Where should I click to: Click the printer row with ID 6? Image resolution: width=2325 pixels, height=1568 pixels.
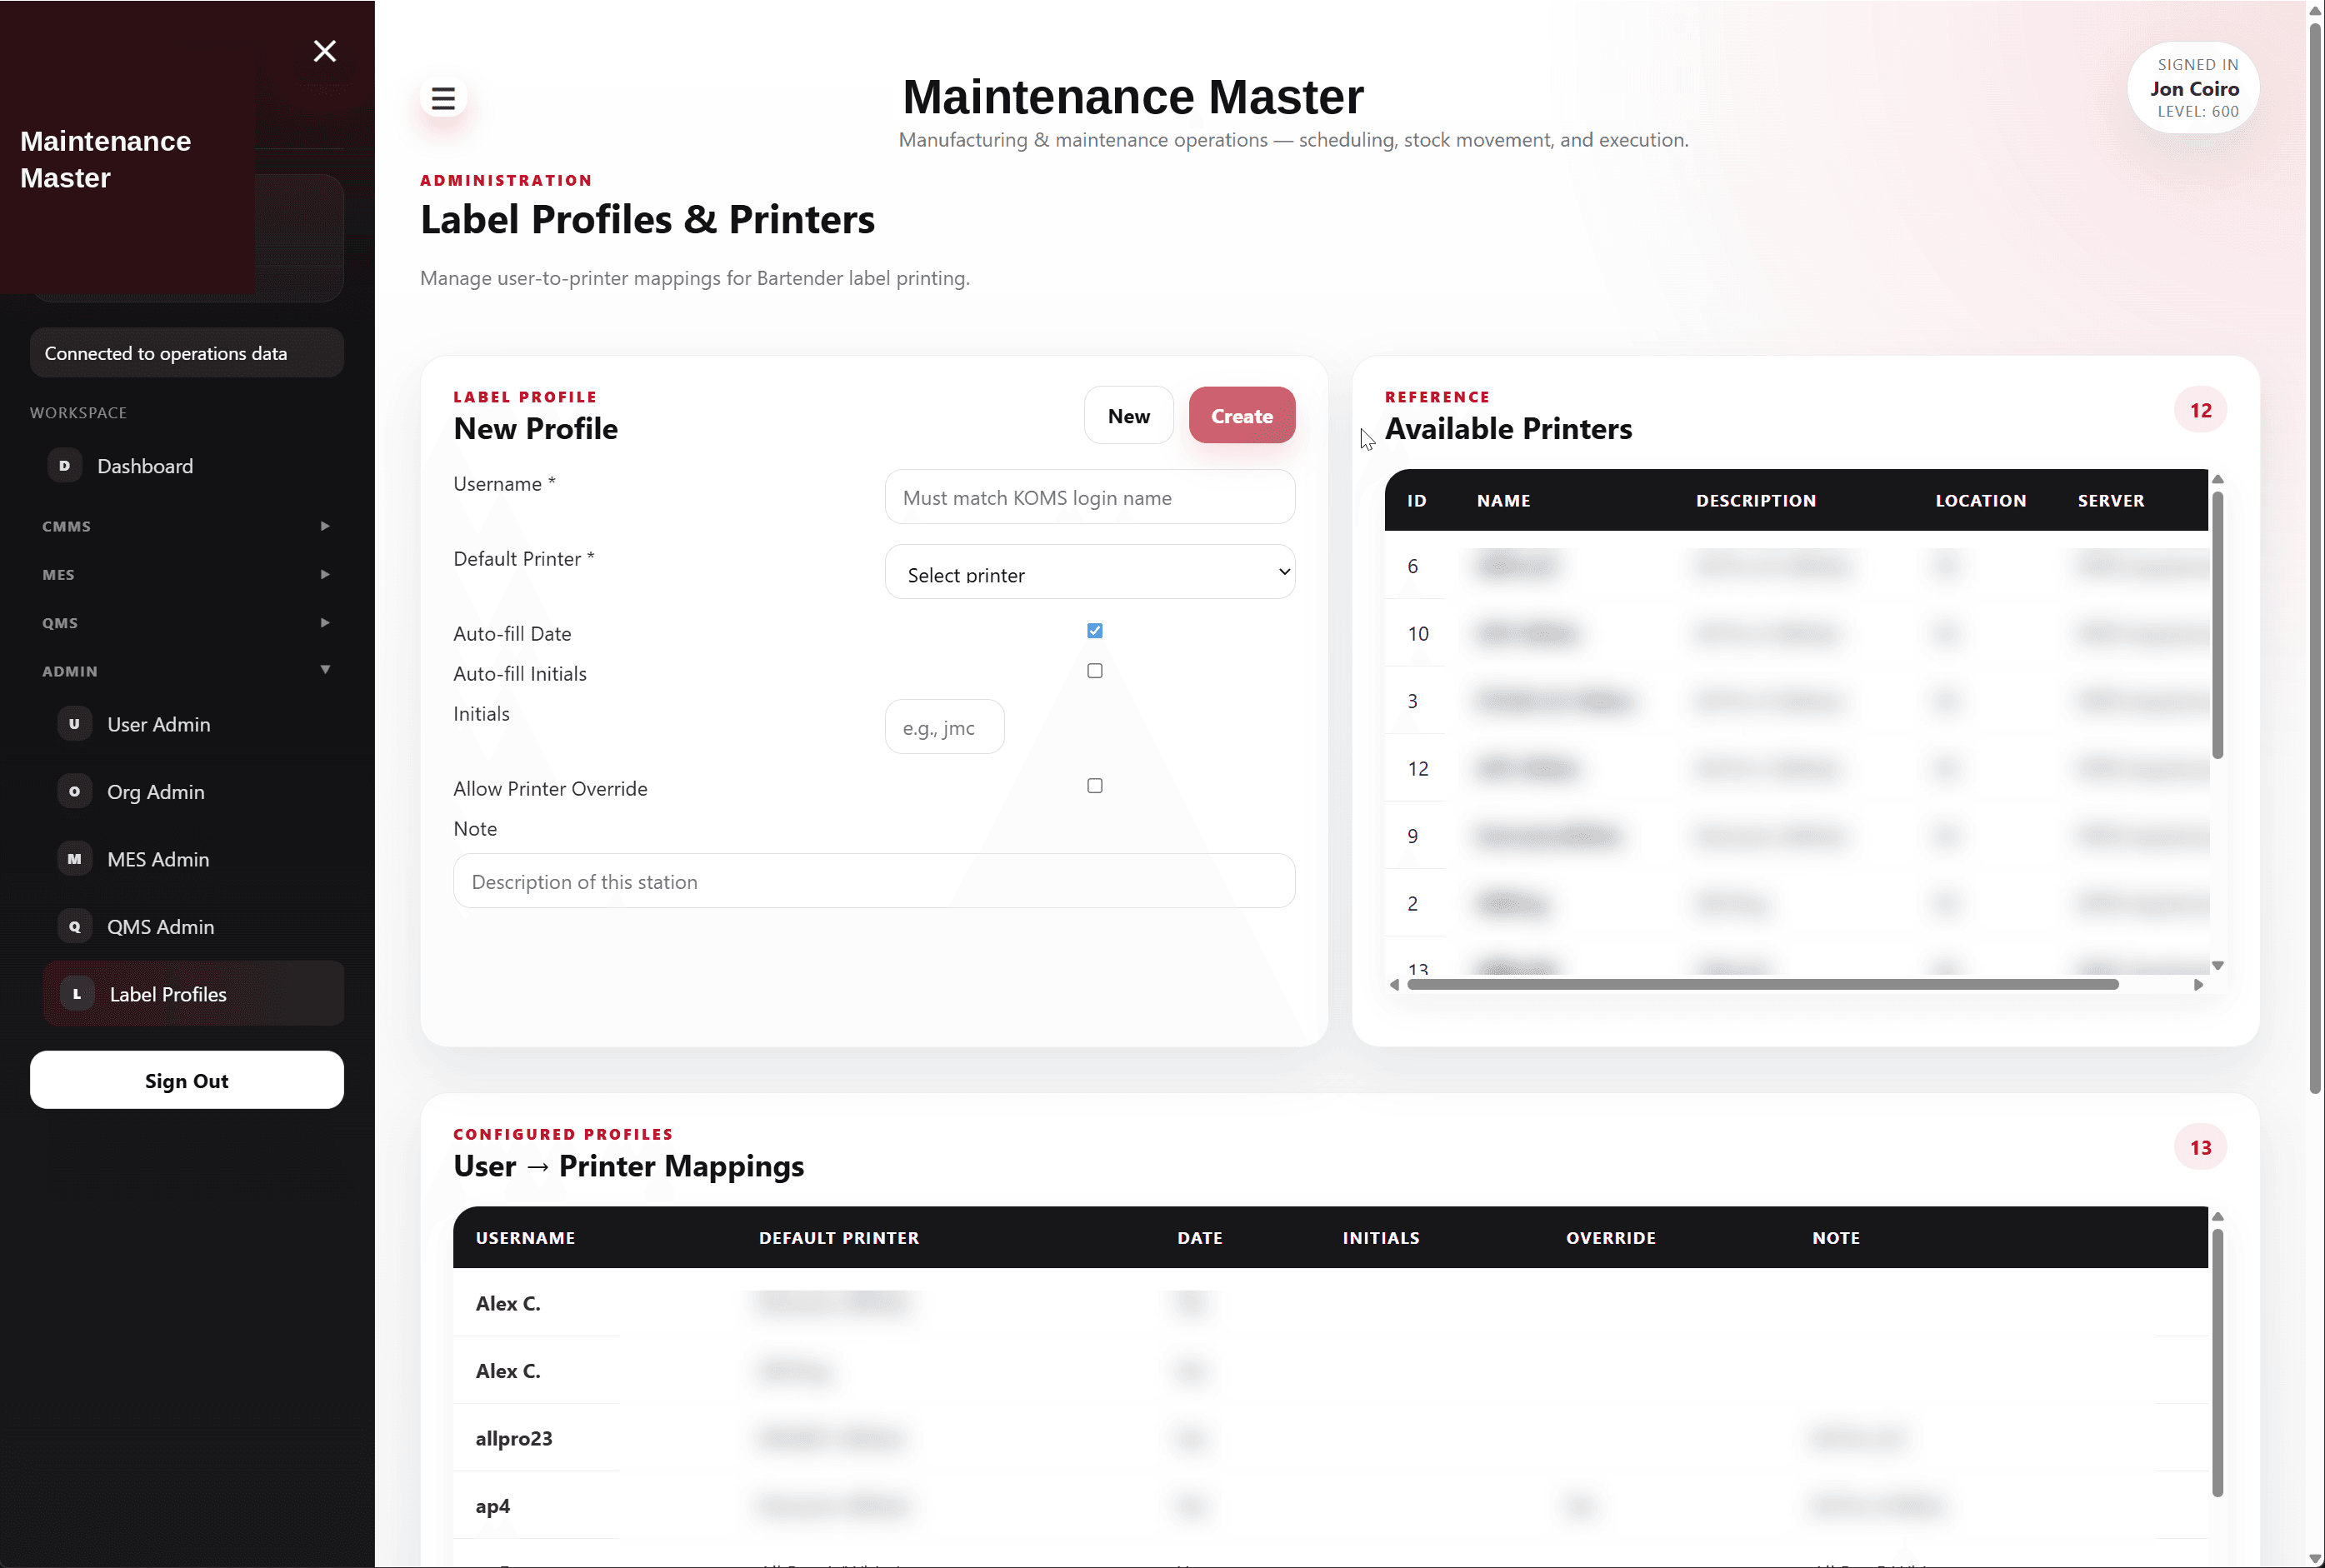coord(1796,566)
